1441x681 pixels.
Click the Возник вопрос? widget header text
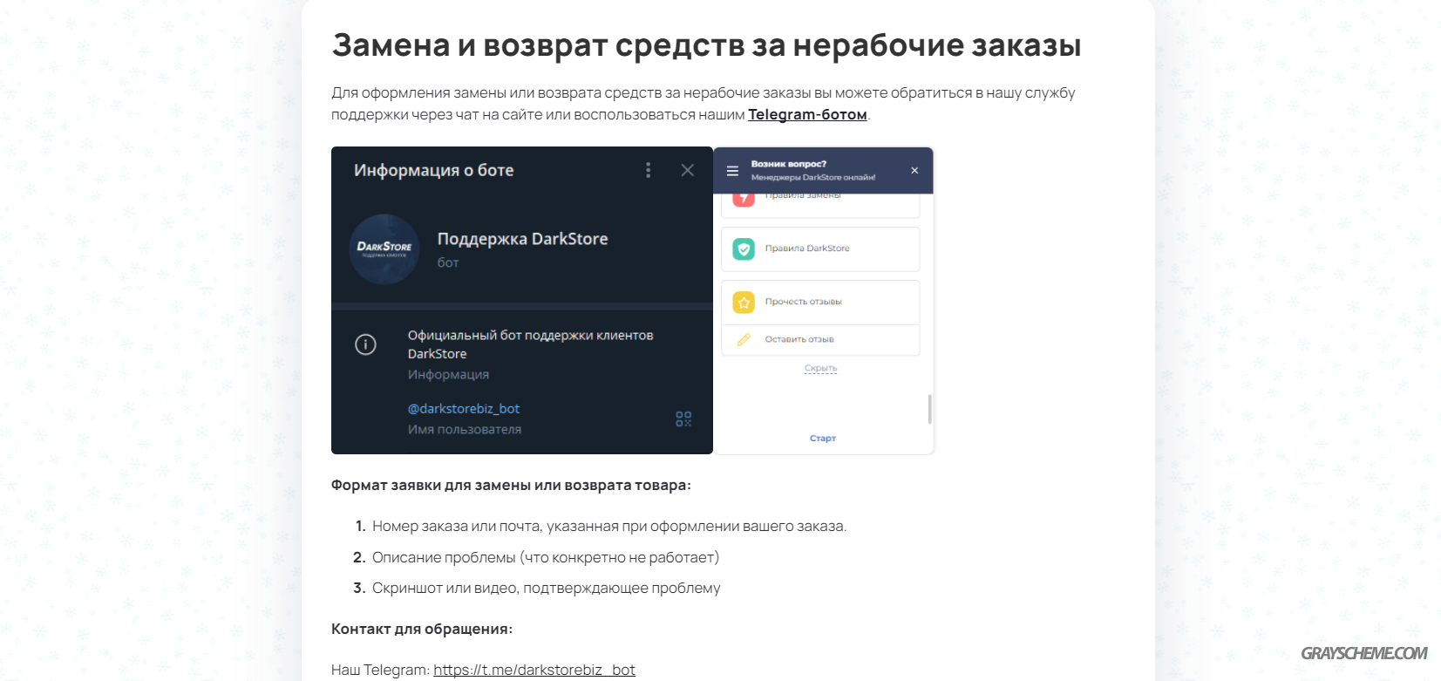(789, 164)
